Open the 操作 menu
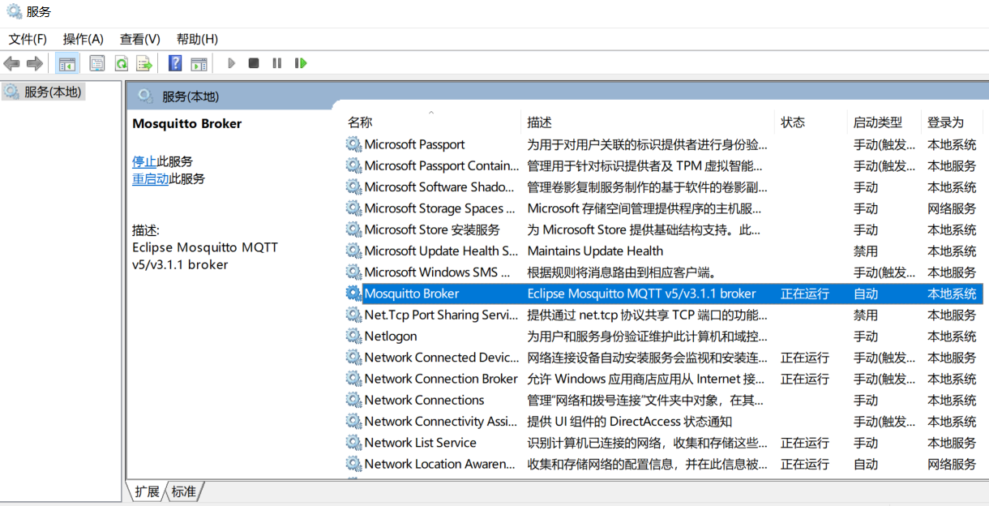This screenshot has width=989, height=506. 83,38
